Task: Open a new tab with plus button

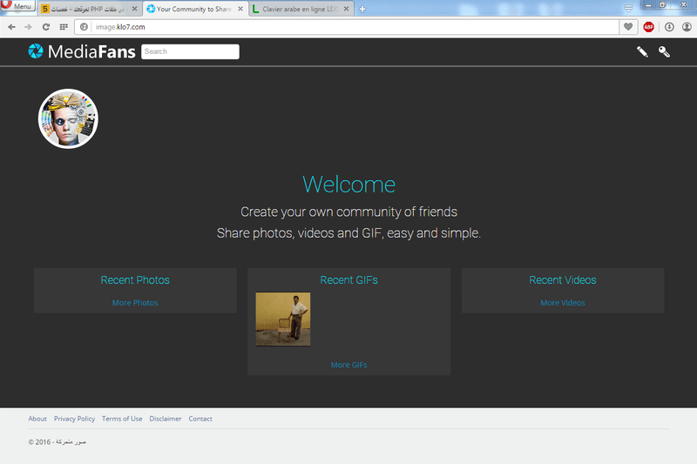Action: tap(362, 9)
